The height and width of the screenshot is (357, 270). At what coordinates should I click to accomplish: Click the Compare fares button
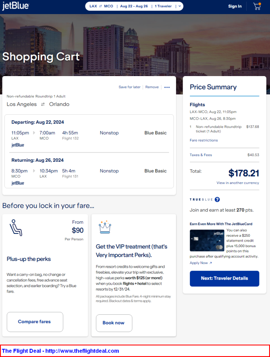35,322
